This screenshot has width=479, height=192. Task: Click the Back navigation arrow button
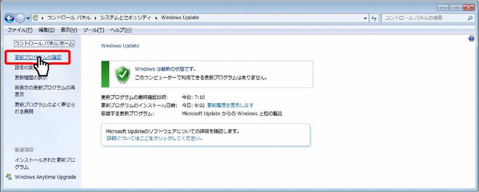pyautogui.click(x=9, y=18)
